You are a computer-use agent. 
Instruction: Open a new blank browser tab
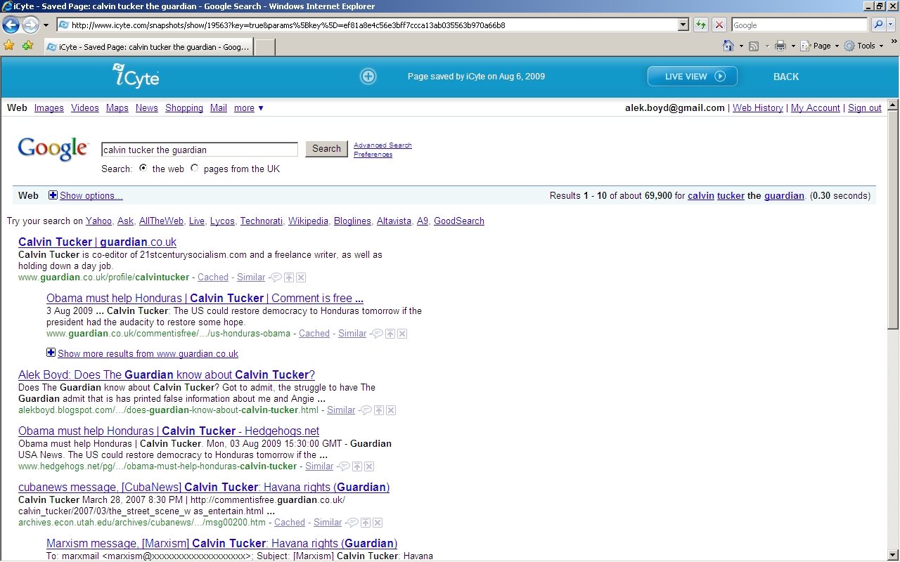coord(264,47)
